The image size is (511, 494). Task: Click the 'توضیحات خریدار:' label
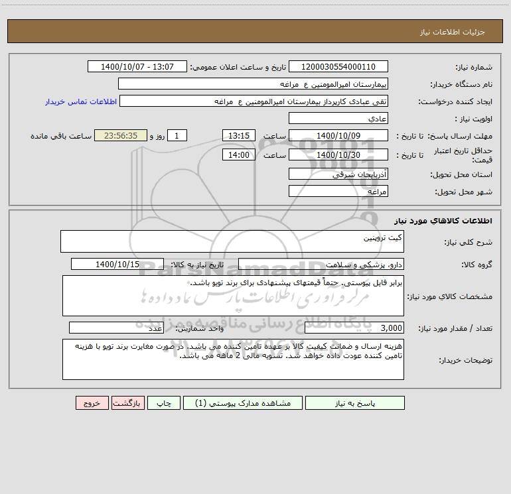point(465,360)
